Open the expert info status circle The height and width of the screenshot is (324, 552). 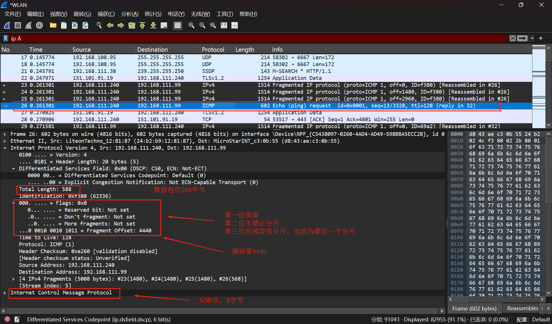click(x=7, y=319)
